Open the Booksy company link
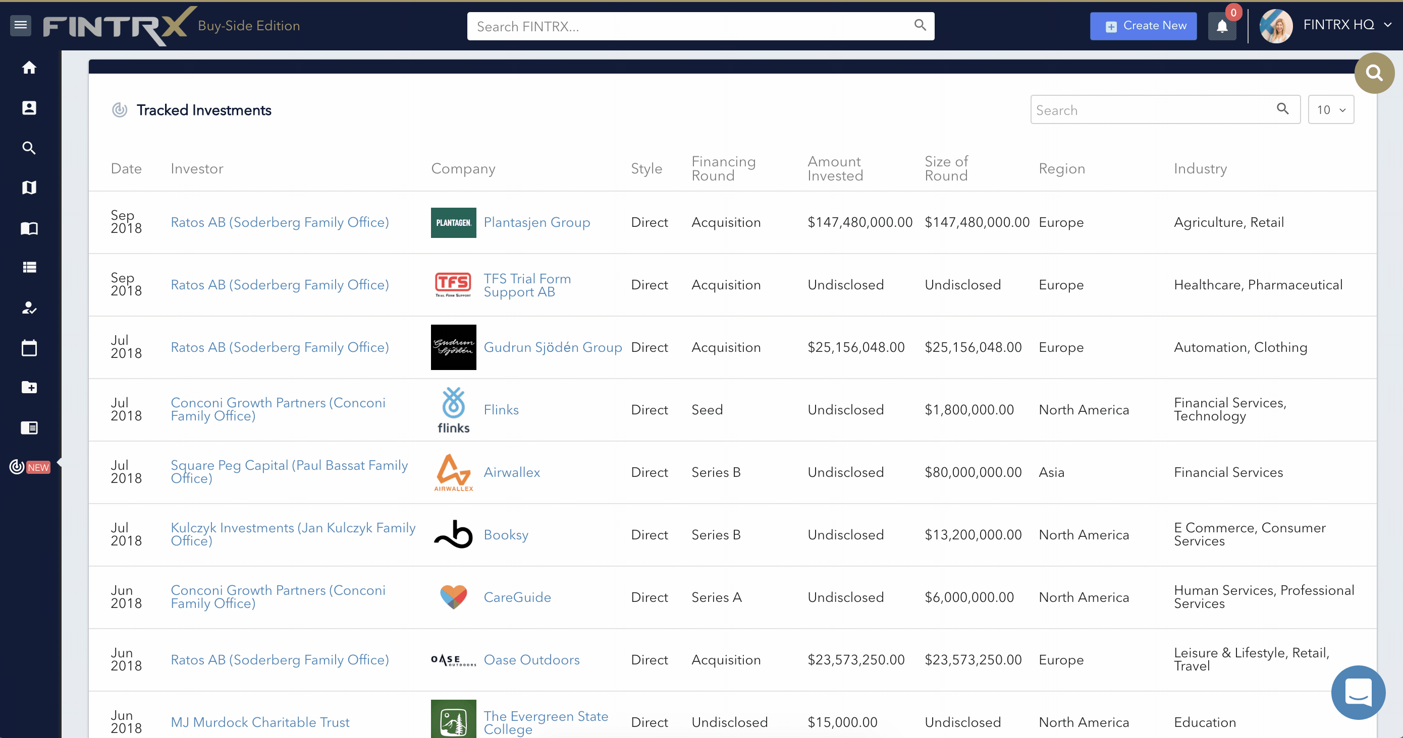This screenshot has width=1403, height=738. [x=506, y=535]
